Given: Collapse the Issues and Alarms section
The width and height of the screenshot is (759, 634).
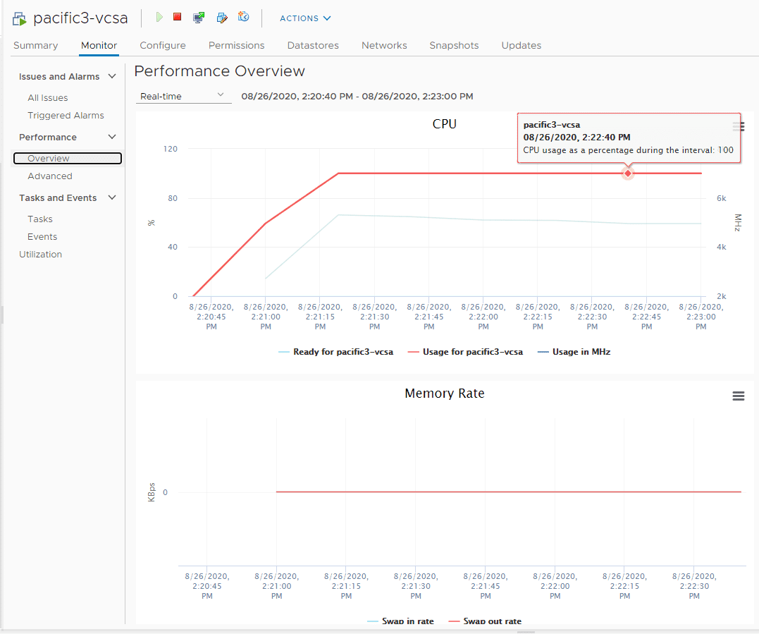Looking at the screenshot, I should pos(112,77).
